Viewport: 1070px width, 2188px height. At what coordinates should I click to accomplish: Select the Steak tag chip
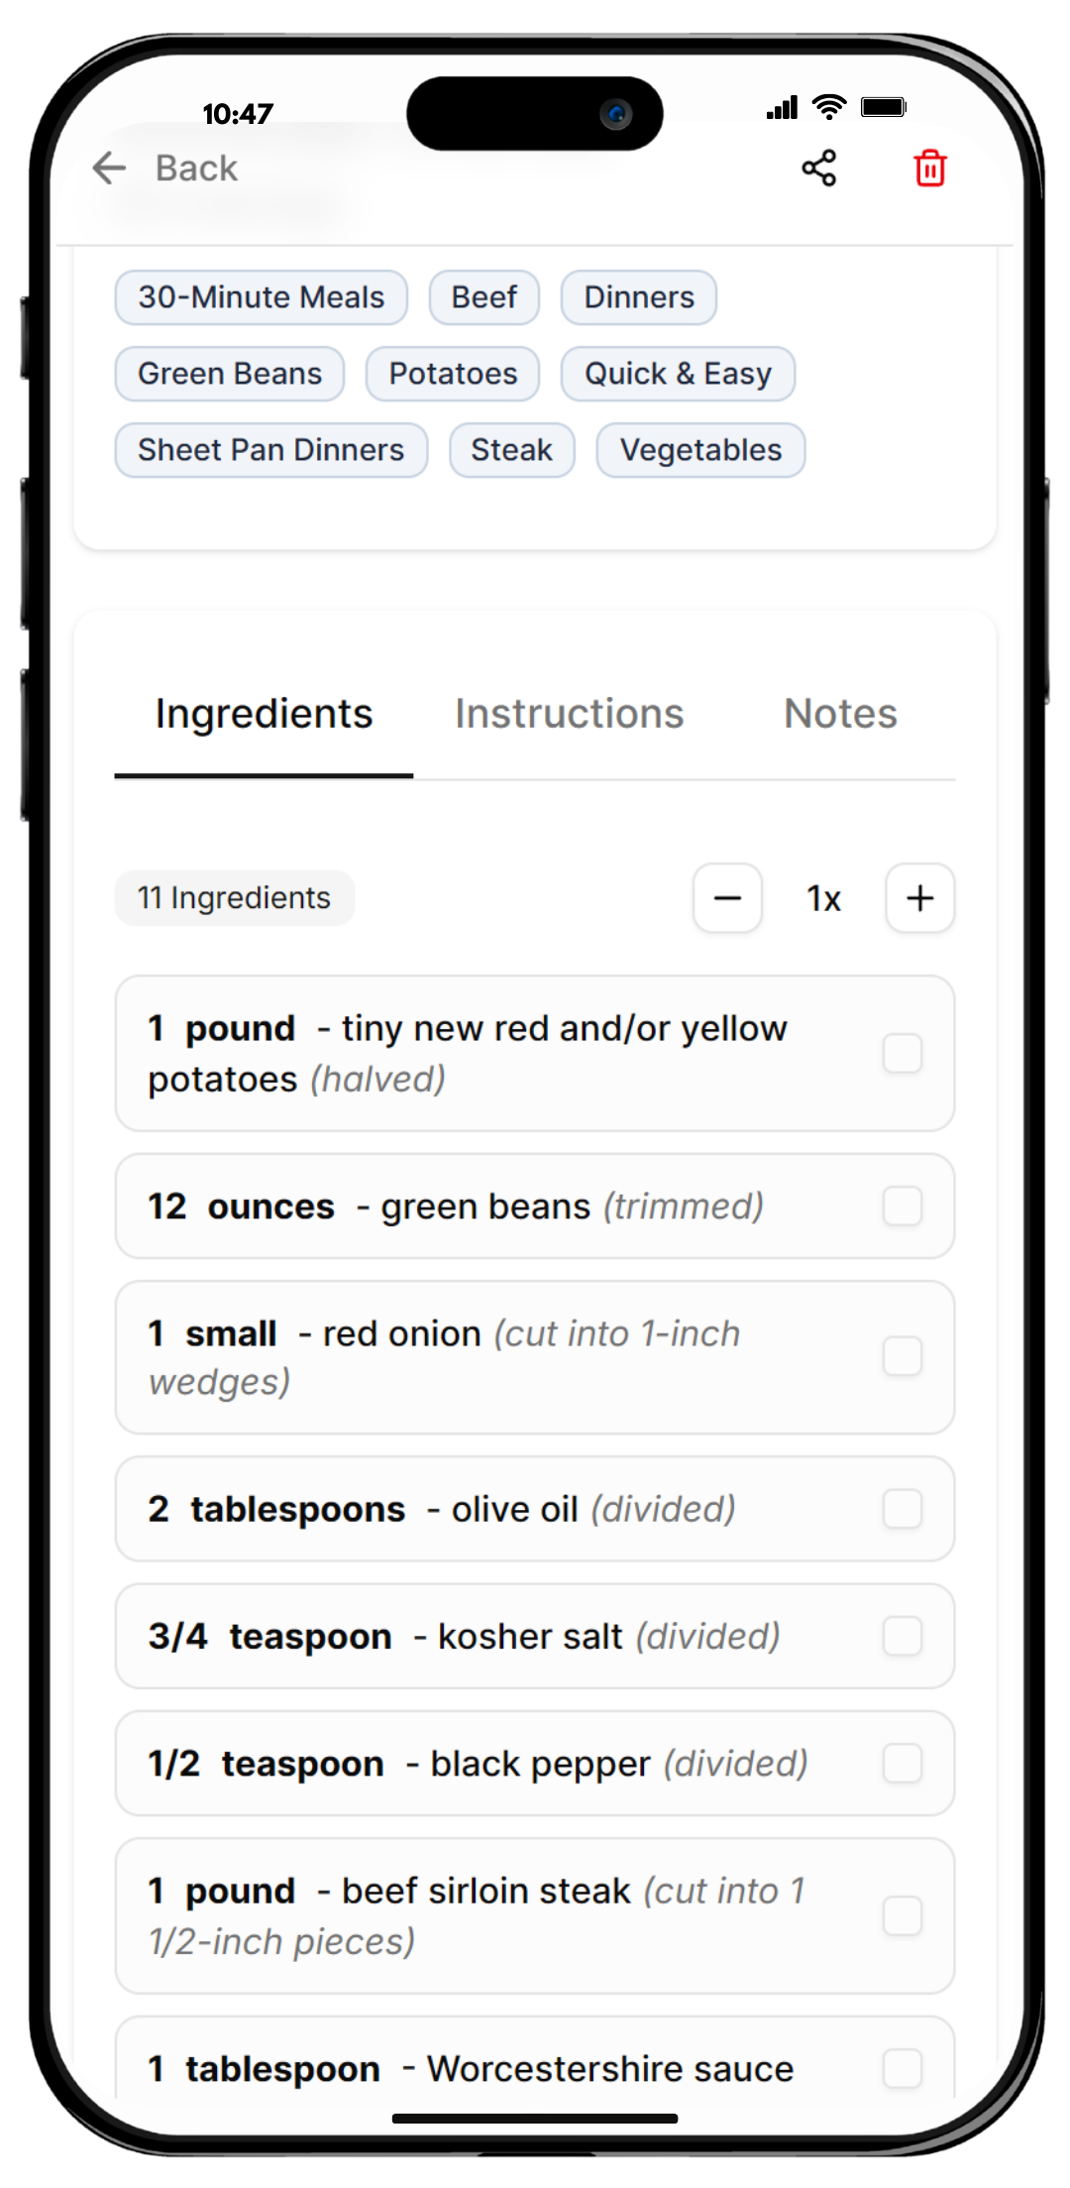511,450
